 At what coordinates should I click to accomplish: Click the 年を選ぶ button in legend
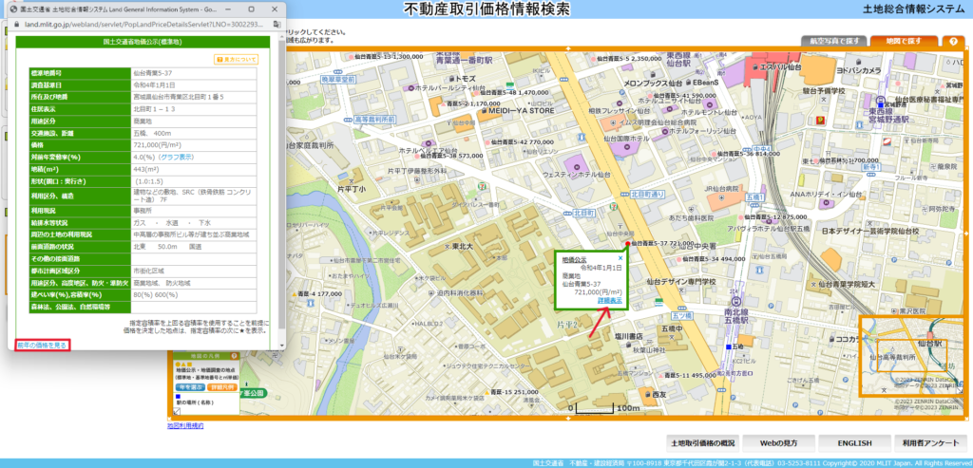pyautogui.click(x=190, y=387)
